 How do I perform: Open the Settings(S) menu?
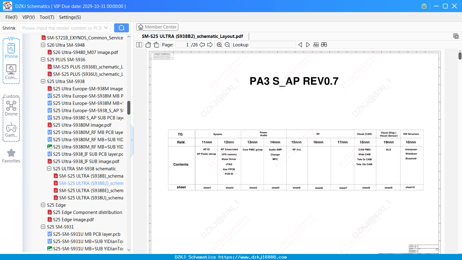point(70,17)
